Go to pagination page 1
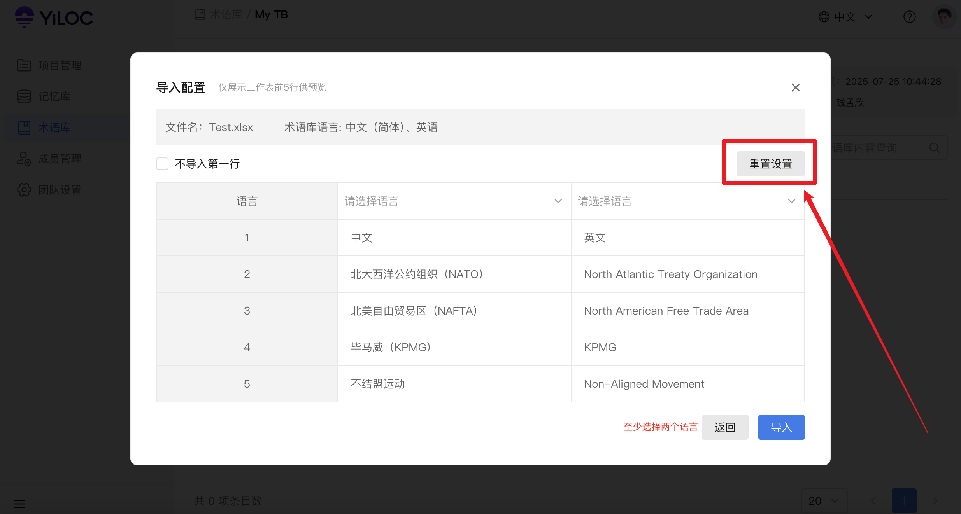Image resolution: width=961 pixels, height=514 pixels. point(904,501)
